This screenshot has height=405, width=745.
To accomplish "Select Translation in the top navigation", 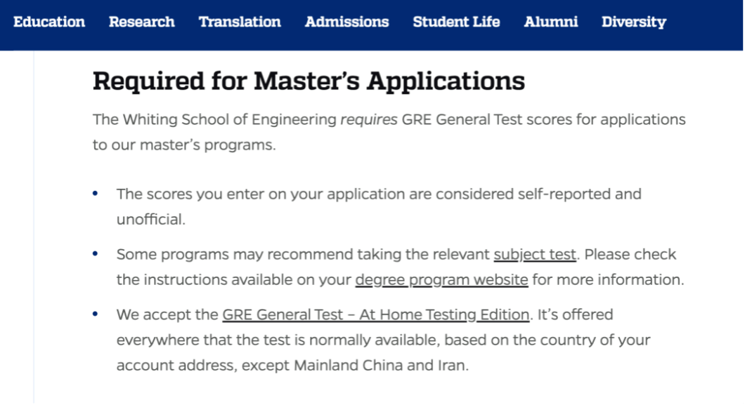I will pos(240,22).
